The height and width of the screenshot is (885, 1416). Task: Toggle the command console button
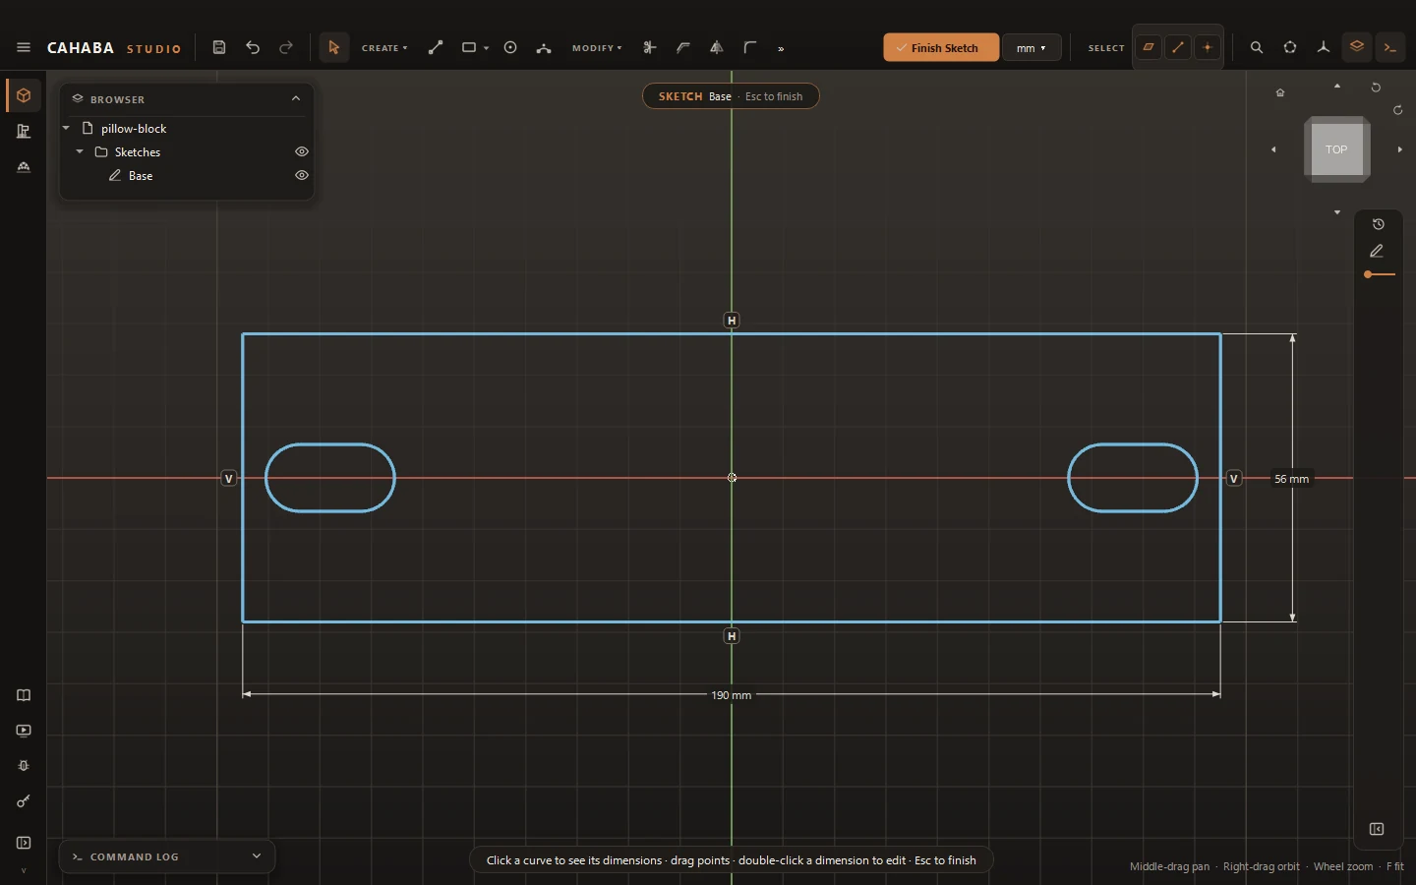pos(1390,47)
